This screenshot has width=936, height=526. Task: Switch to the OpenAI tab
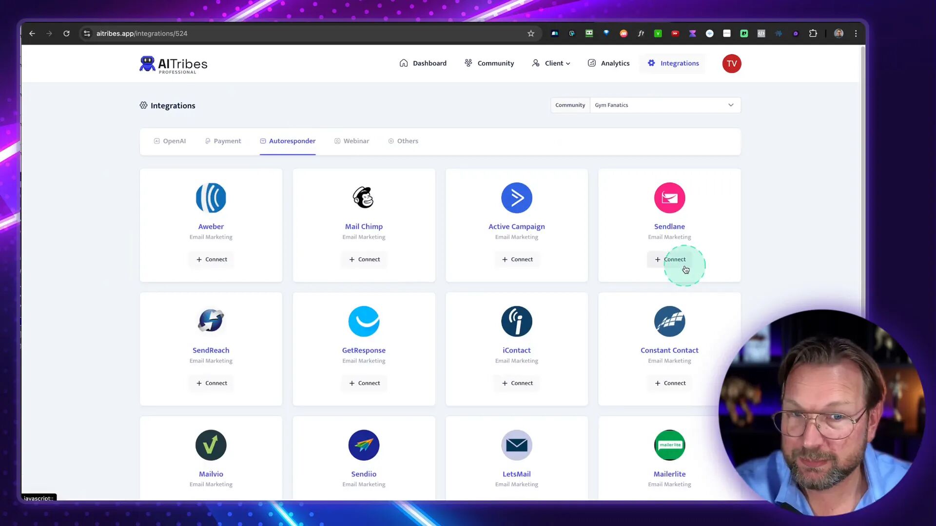coord(170,141)
